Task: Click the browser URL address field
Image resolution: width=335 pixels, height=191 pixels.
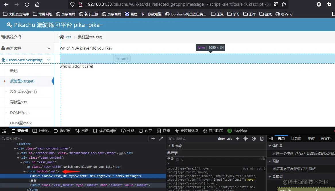Action: pos(178,5)
